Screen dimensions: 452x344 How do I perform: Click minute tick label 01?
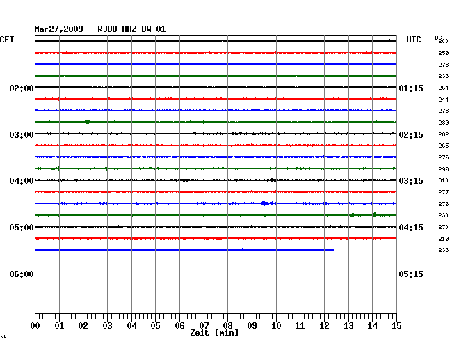pyautogui.click(x=59, y=326)
